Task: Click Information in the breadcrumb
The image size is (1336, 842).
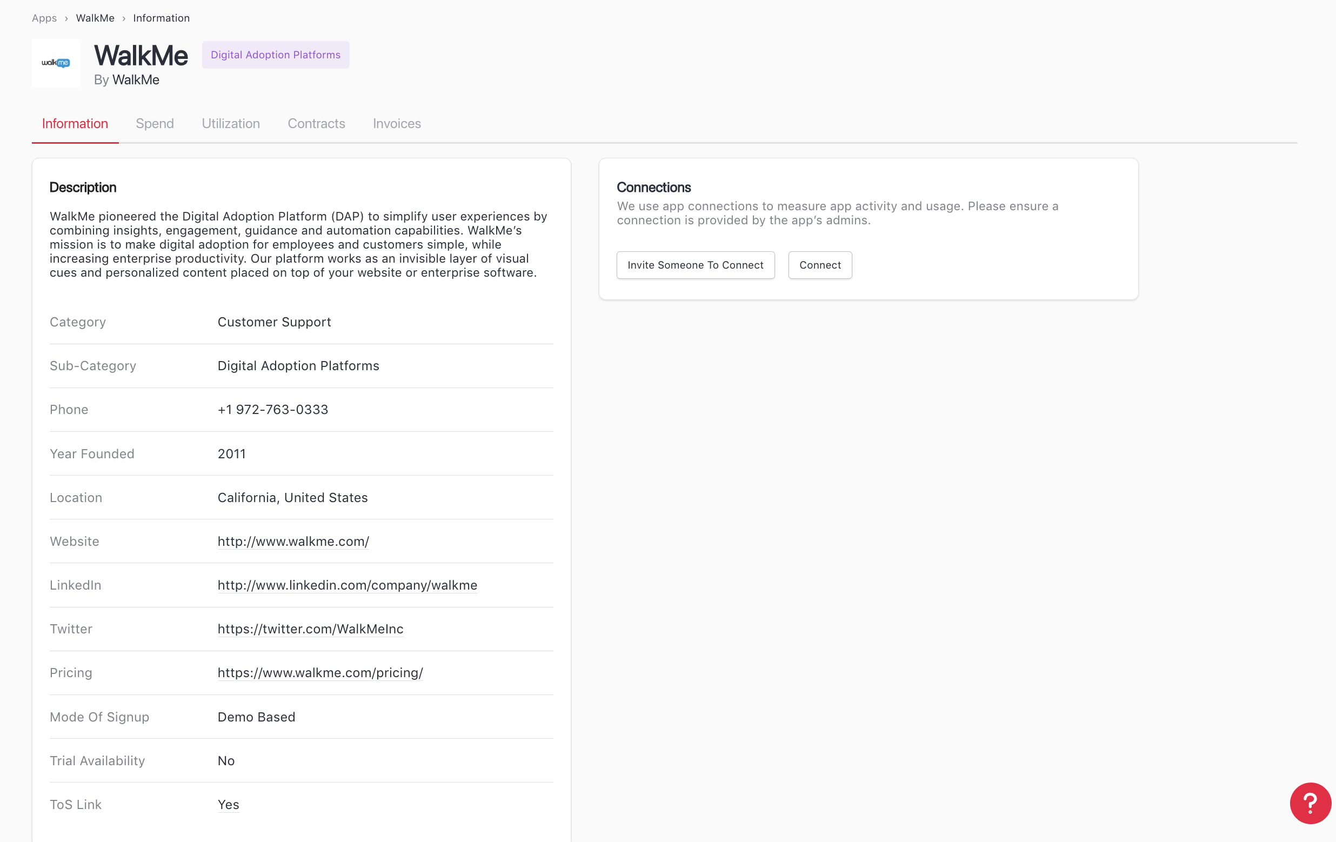Action: tap(161, 18)
